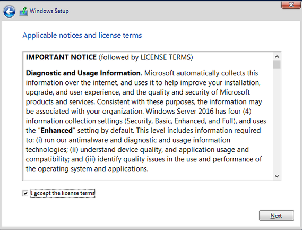
Task: Click the scrollbar track below the thumb
Action: 277,121
